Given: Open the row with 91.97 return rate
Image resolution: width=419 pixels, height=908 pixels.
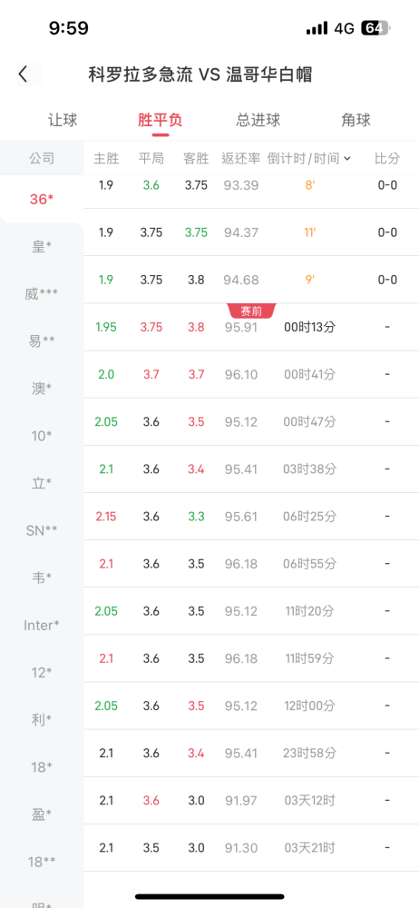Looking at the screenshot, I should tap(251, 801).
